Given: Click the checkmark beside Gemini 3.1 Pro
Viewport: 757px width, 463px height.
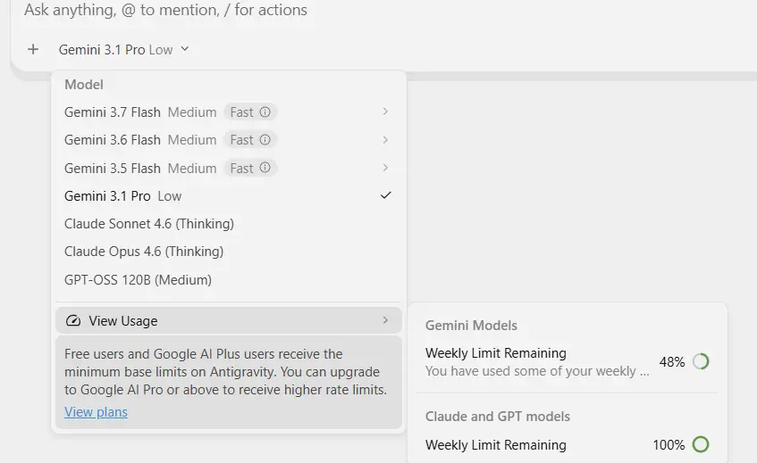Looking at the screenshot, I should (386, 195).
